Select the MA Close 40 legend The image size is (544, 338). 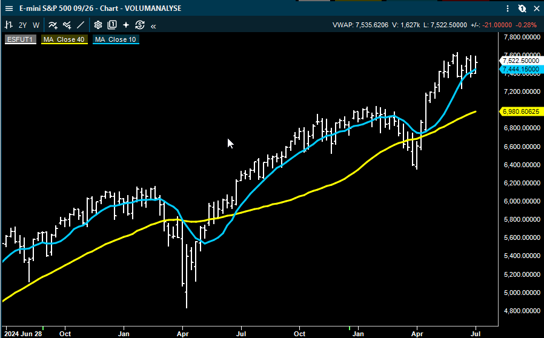click(64, 39)
